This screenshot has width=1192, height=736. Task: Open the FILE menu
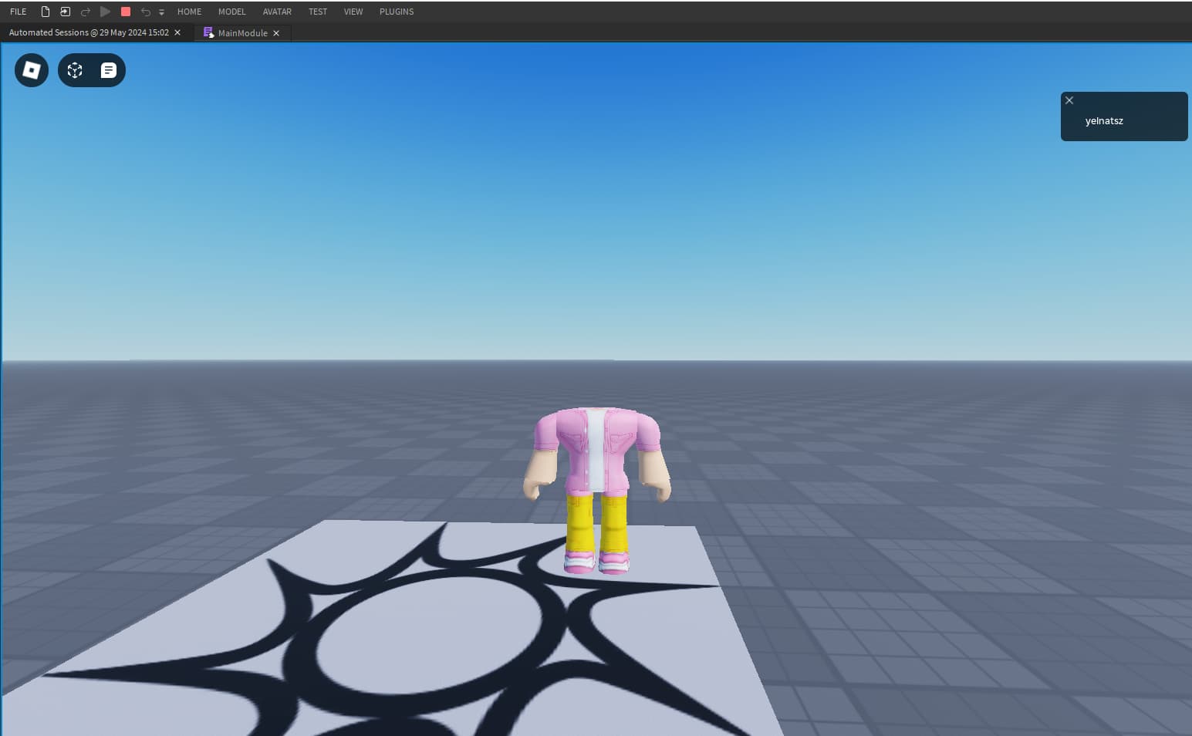pos(19,12)
